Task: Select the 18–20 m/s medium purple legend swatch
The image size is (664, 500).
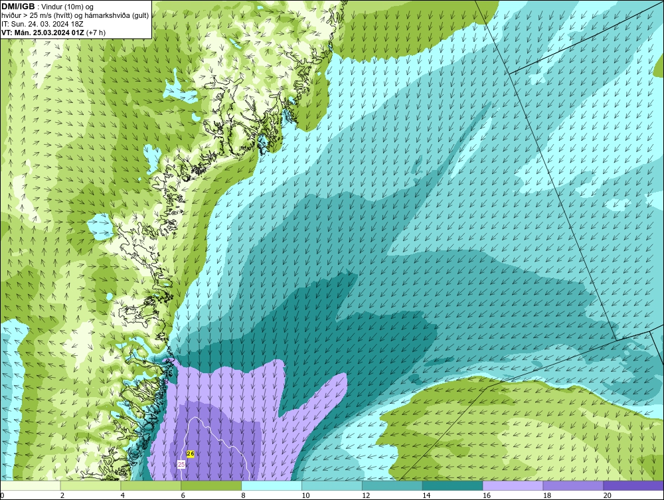Action: click(x=574, y=485)
